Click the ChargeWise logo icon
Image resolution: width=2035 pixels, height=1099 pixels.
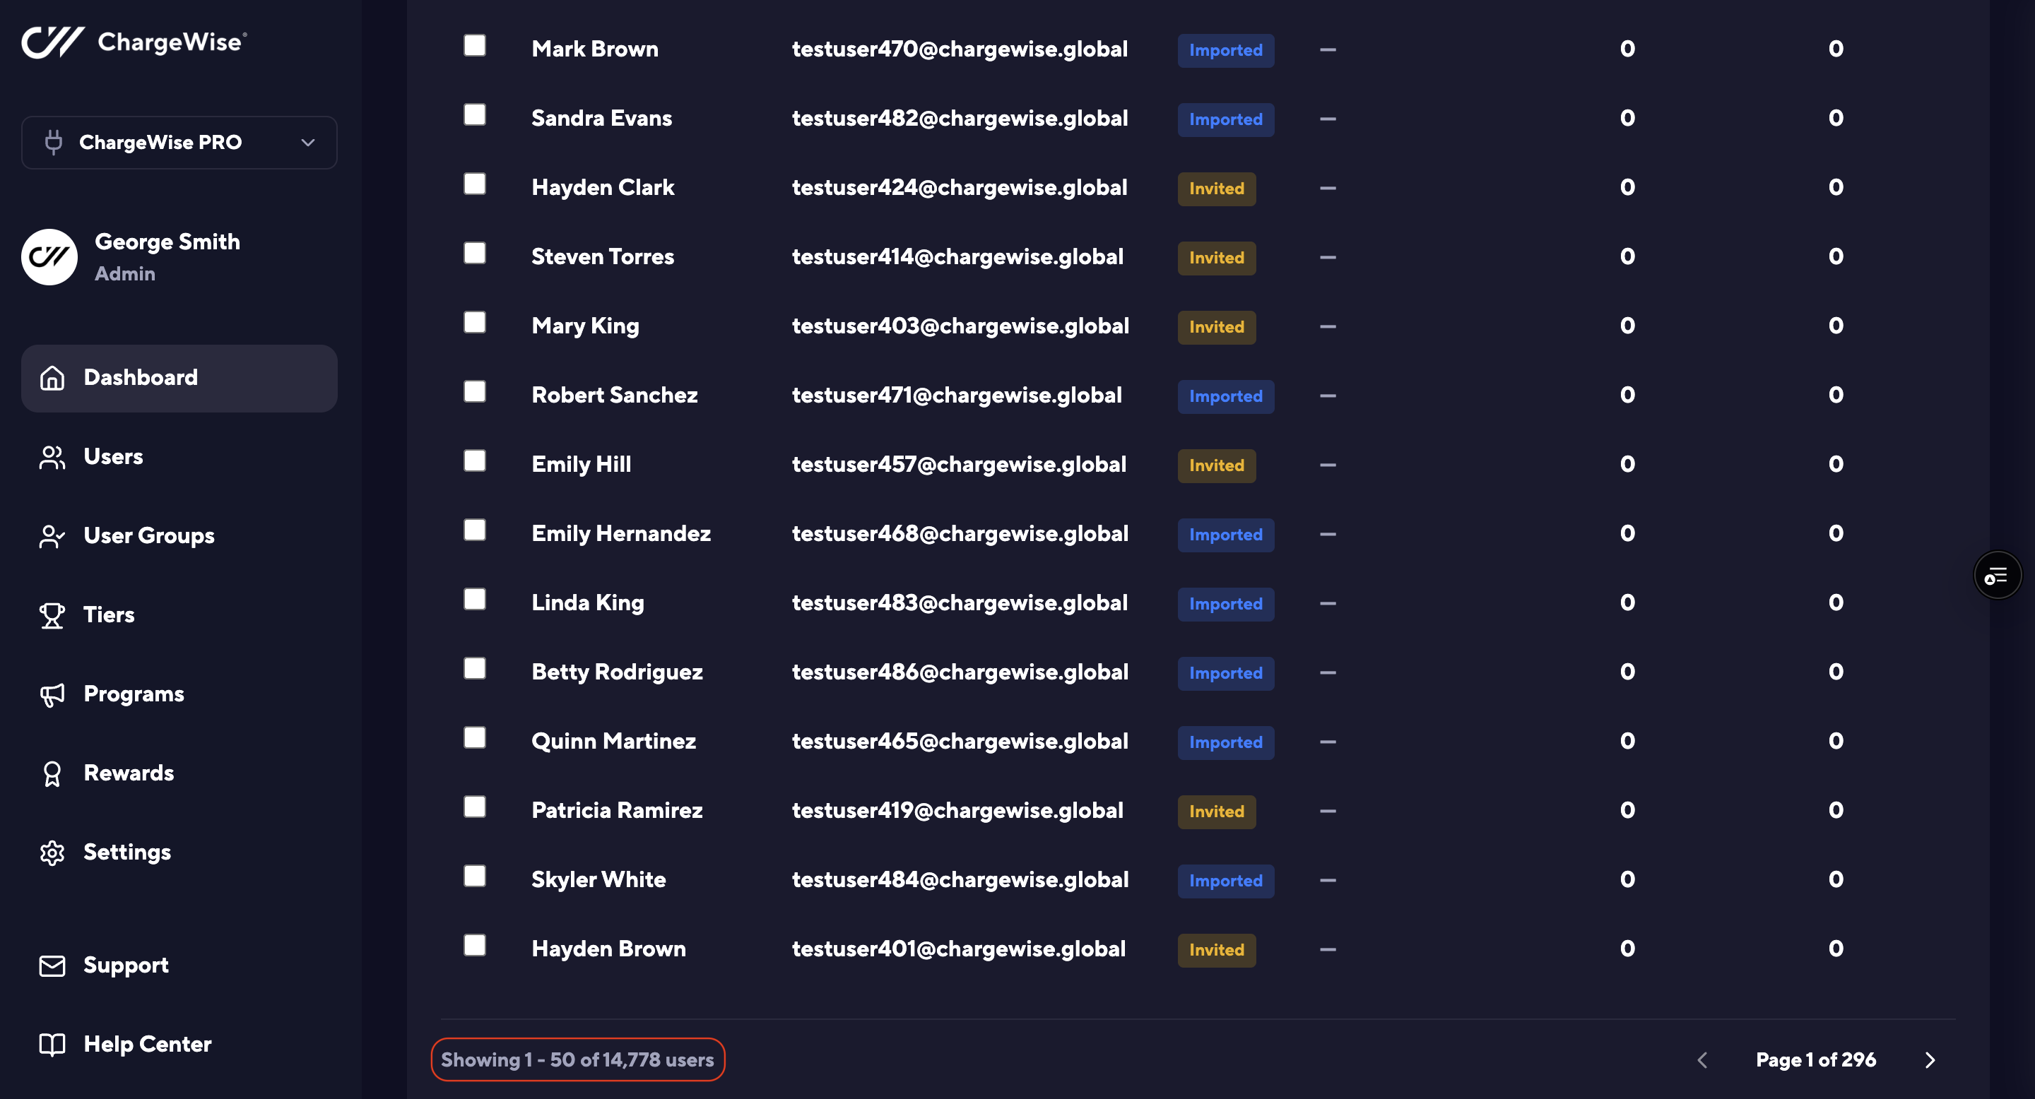click(x=52, y=41)
